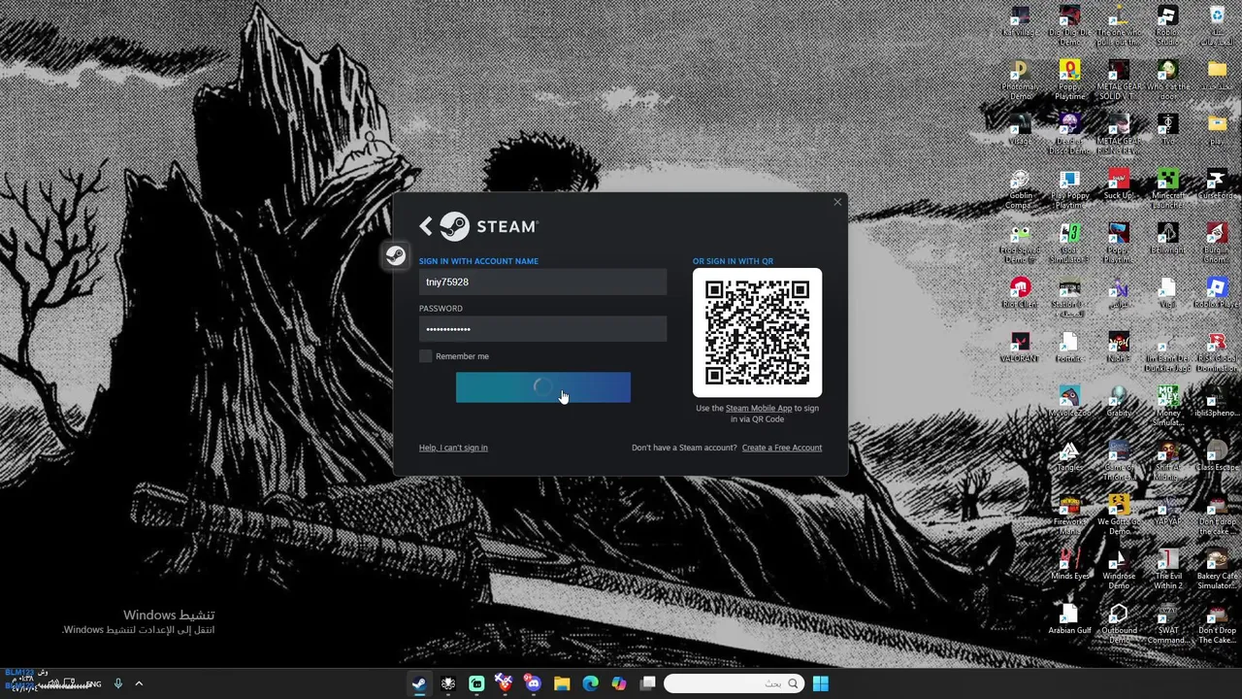
Task: Tick the Remember me checkbox
Action: [425, 356]
